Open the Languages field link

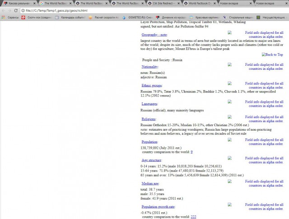149,104
